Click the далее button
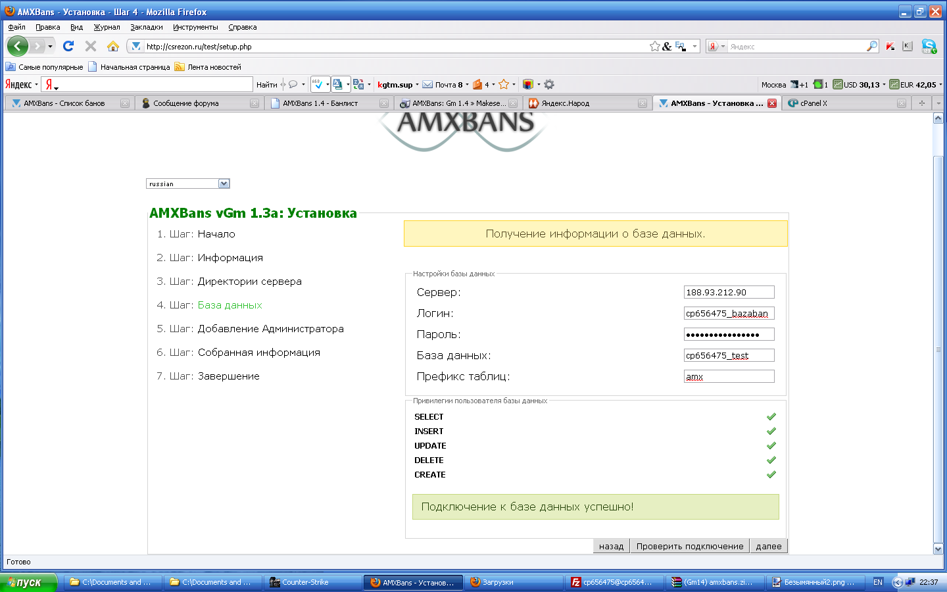 (769, 546)
